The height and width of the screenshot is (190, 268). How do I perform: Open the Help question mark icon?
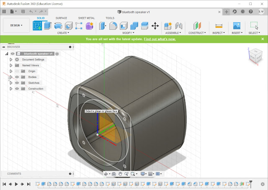click(250, 11)
